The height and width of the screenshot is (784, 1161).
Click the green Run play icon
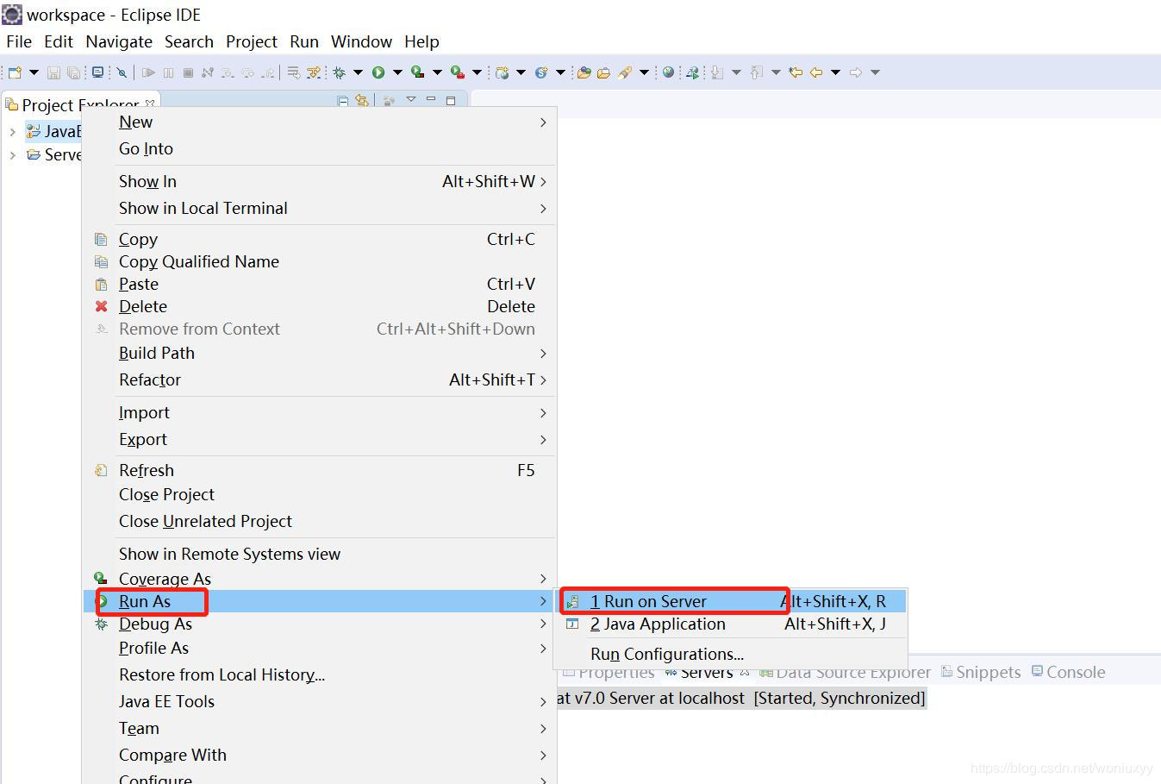(x=378, y=72)
